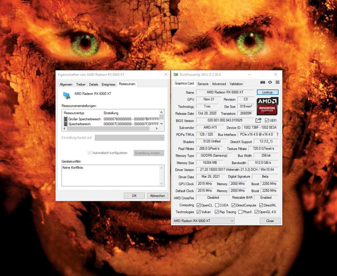Toggle the Ray Tracing checkbox
Screen dimensions: 337x276
pos(217,212)
